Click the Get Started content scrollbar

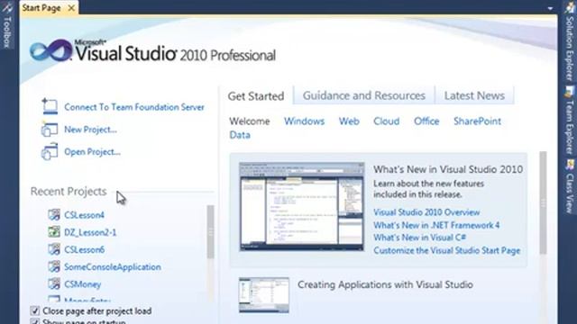tap(543, 202)
